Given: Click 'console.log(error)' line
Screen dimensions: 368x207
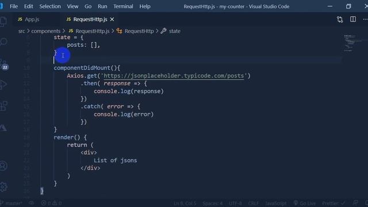Looking at the screenshot, I should tap(124, 114).
